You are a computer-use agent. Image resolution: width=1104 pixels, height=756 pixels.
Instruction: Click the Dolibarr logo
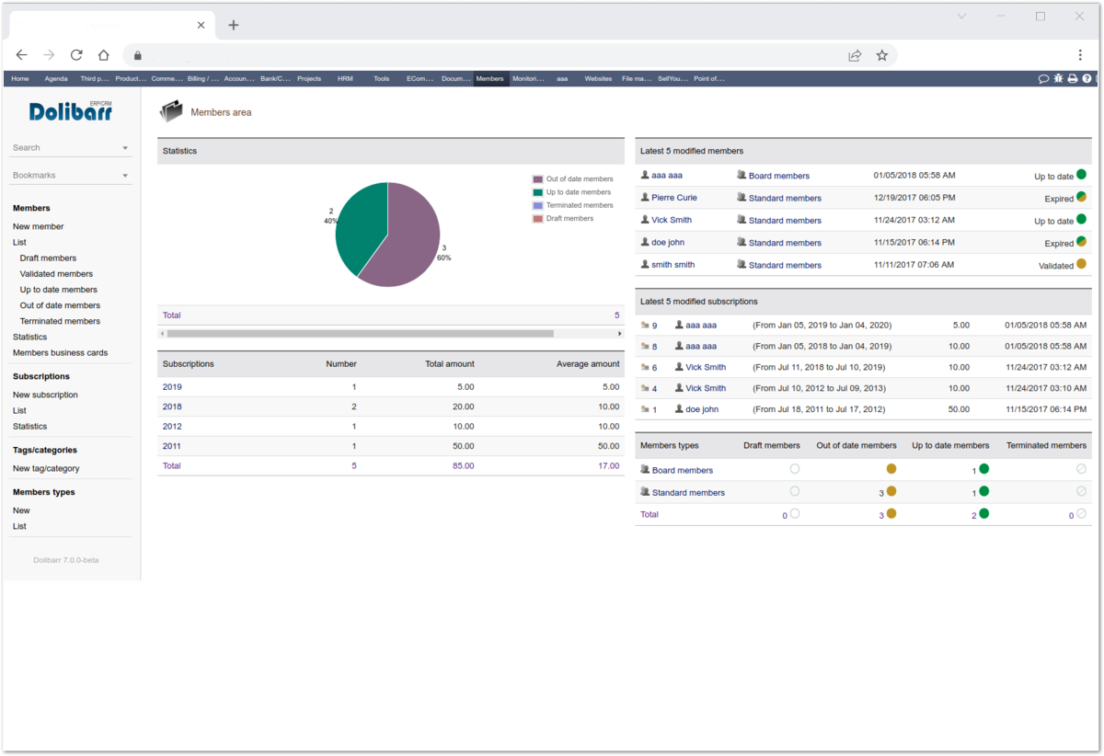click(71, 111)
